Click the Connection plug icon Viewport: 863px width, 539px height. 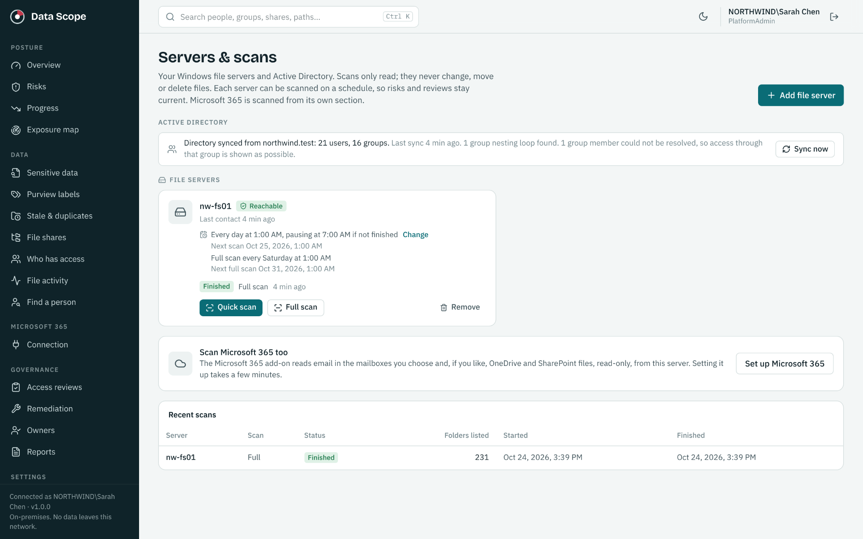pyautogui.click(x=16, y=344)
